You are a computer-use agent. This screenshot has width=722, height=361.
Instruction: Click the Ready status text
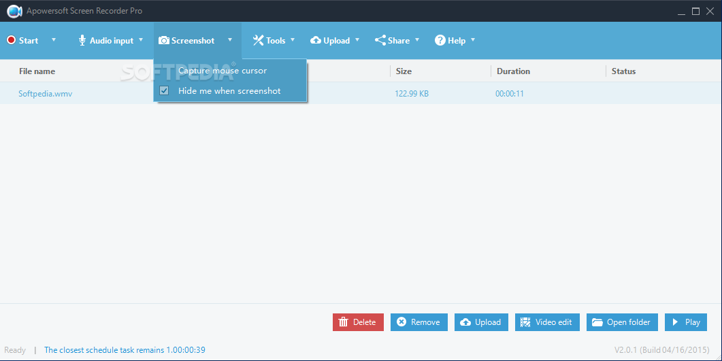point(15,350)
